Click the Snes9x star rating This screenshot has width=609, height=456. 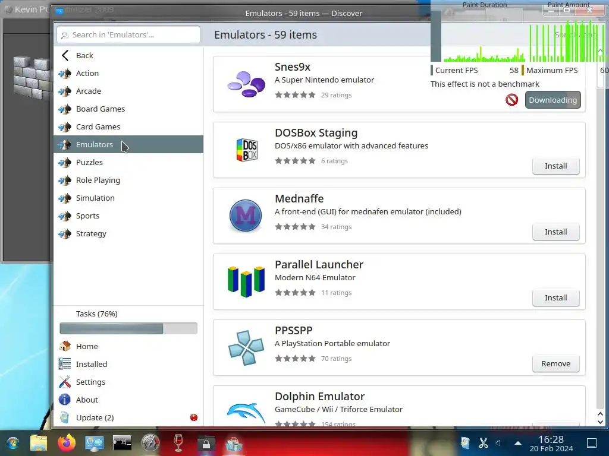click(295, 95)
